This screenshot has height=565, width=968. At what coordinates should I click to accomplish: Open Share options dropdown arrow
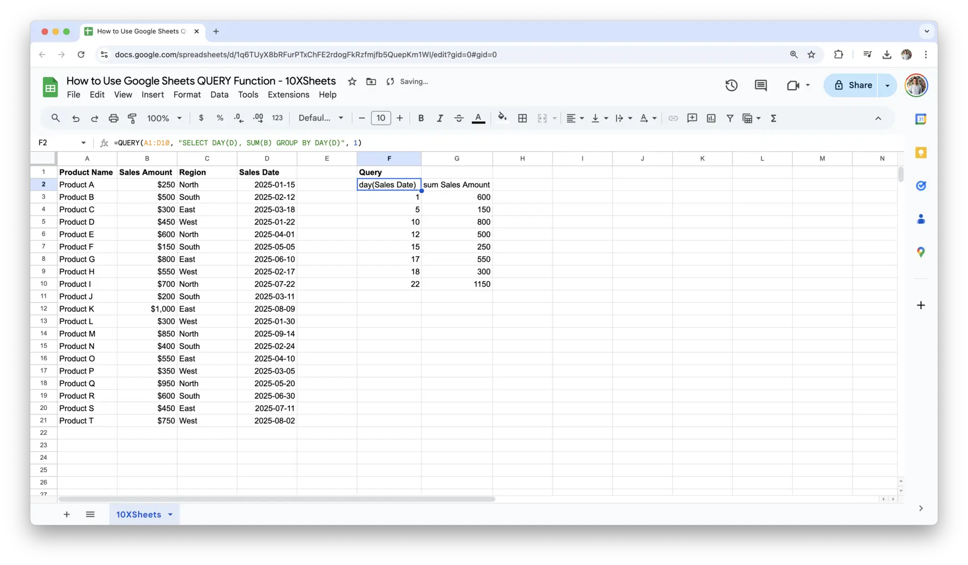887,85
